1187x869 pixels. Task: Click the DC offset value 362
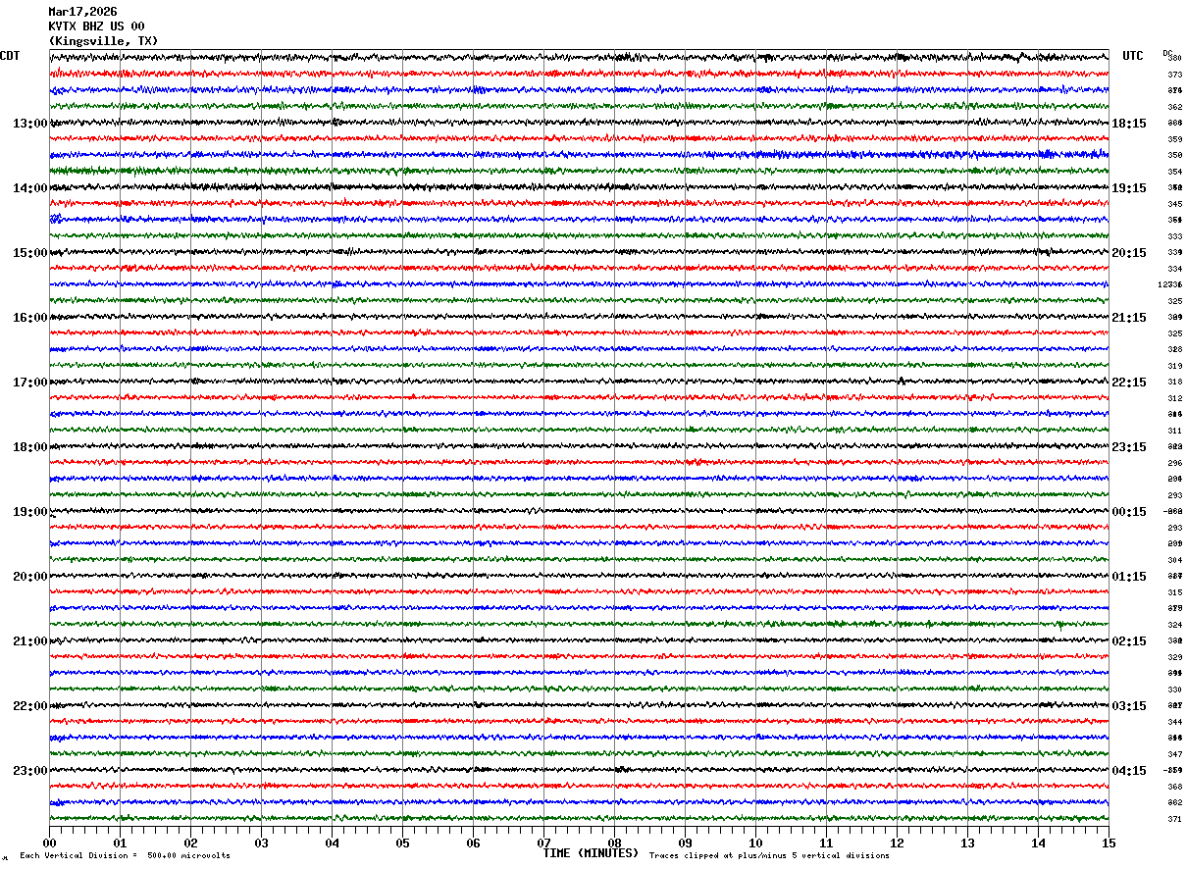coord(1174,107)
